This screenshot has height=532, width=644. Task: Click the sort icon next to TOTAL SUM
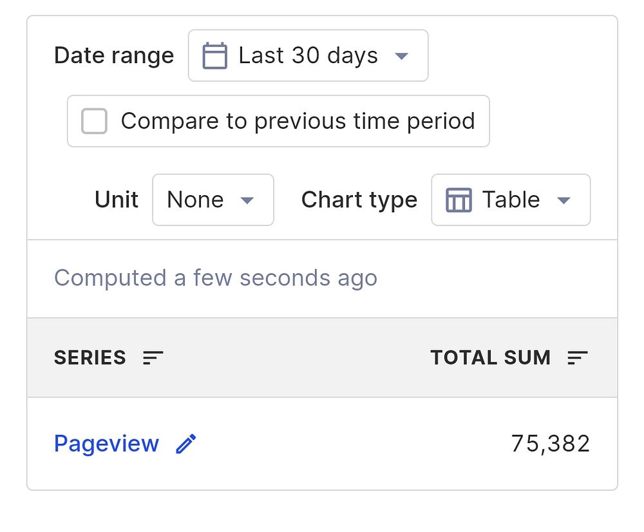pyautogui.click(x=578, y=357)
